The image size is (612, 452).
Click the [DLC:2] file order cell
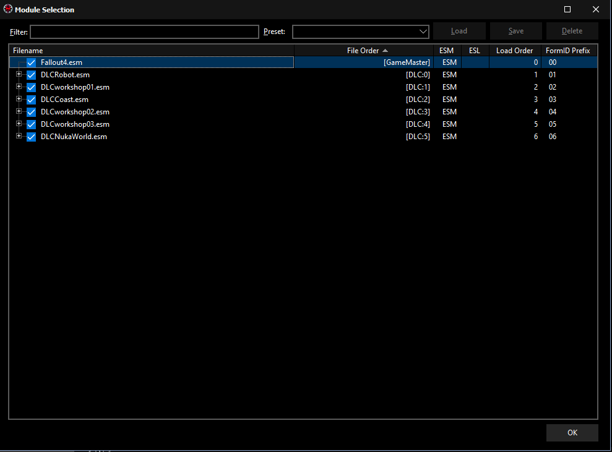click(418, 100)
